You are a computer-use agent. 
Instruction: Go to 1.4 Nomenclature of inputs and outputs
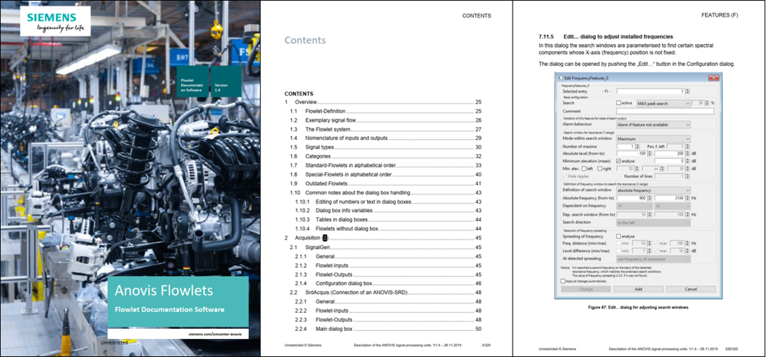[x=386, y=138]
